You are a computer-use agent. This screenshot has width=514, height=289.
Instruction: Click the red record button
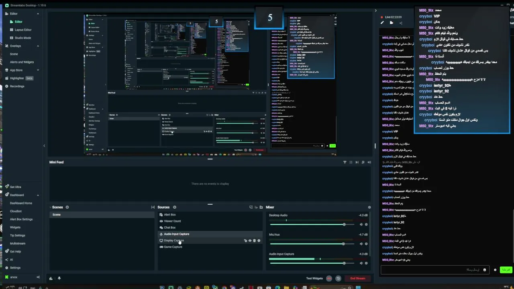329,278
